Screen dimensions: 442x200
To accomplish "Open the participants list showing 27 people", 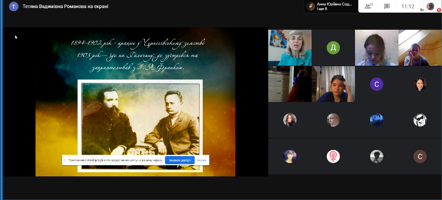I will coord(369,6).
